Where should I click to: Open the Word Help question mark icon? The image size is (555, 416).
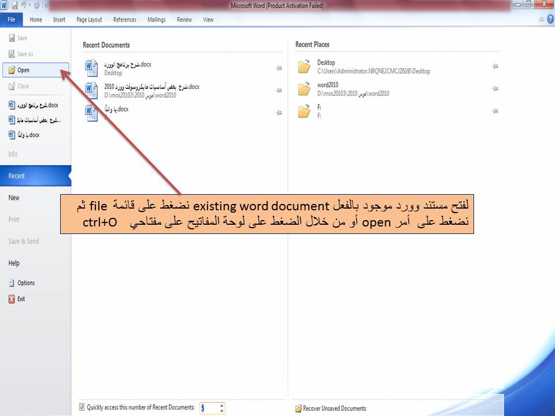(550, 19)
